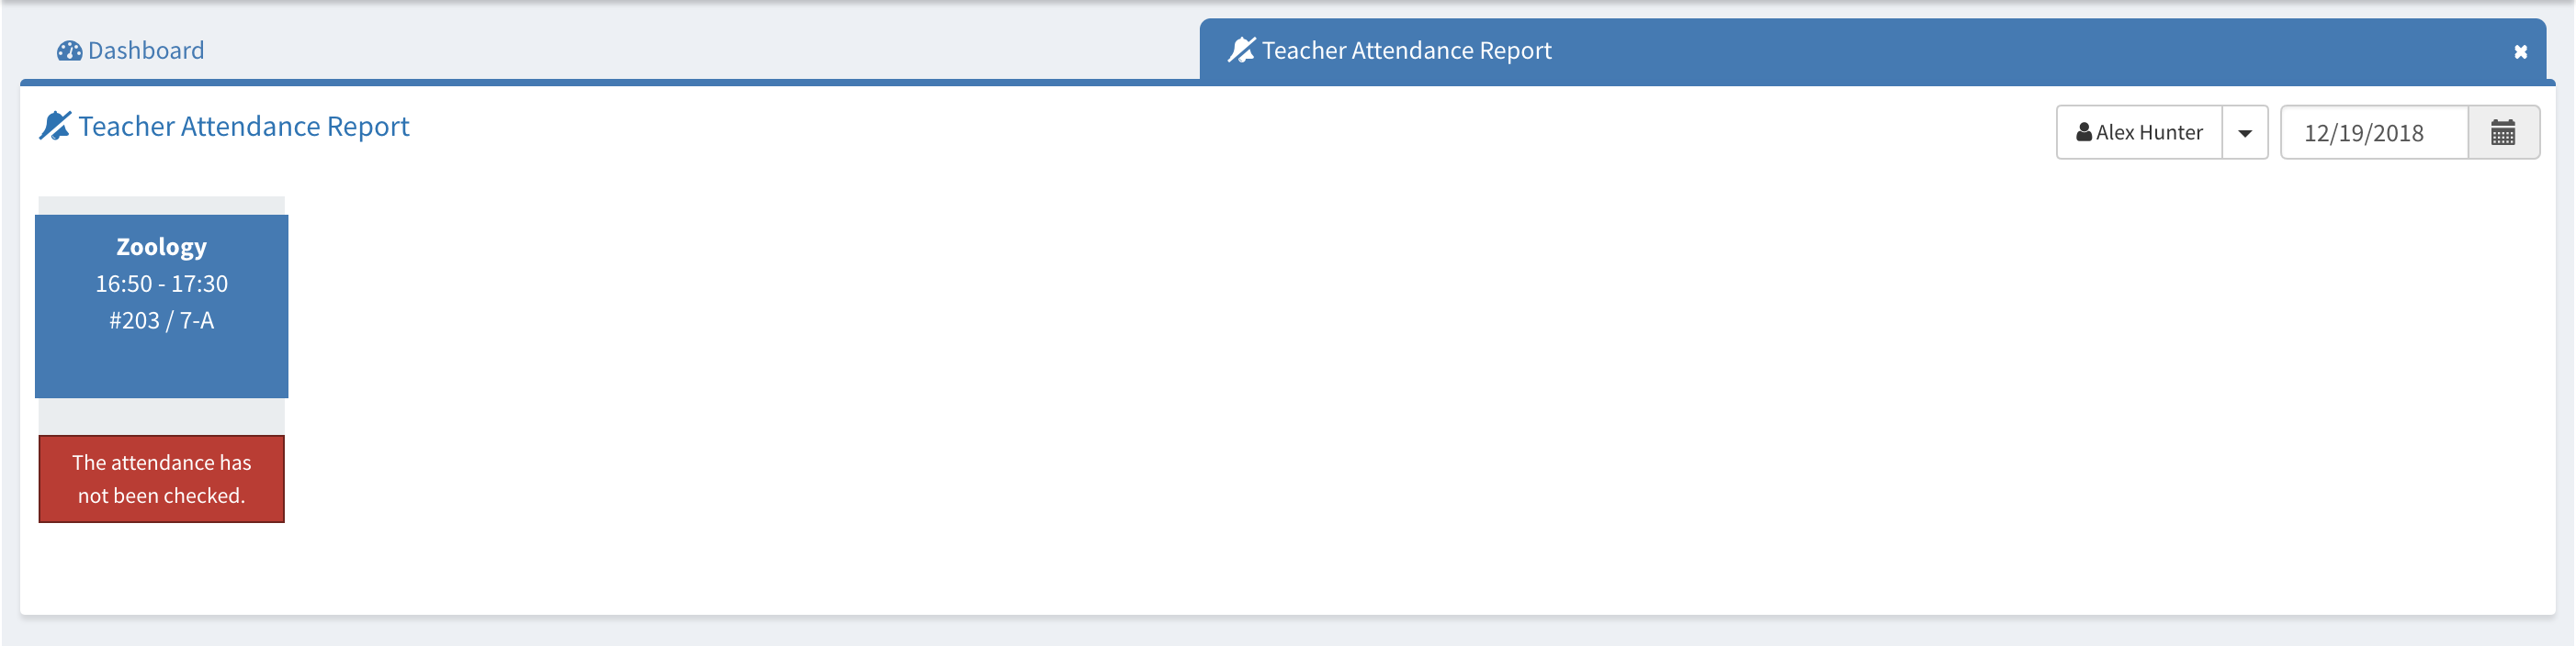The width and height of the screenshot is (2576, 646).
Task: Click the #203 / 7-A room label
Action: (x=162, y=320)
